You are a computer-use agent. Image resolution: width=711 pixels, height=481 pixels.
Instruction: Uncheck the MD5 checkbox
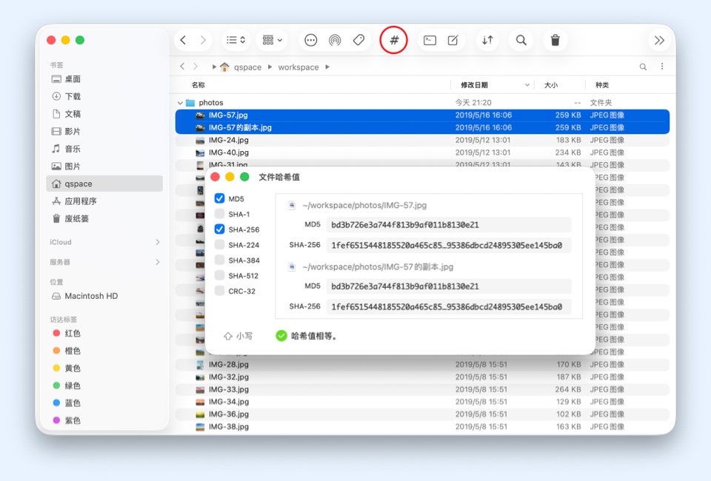pyautogui.click(x=220, y=198)
